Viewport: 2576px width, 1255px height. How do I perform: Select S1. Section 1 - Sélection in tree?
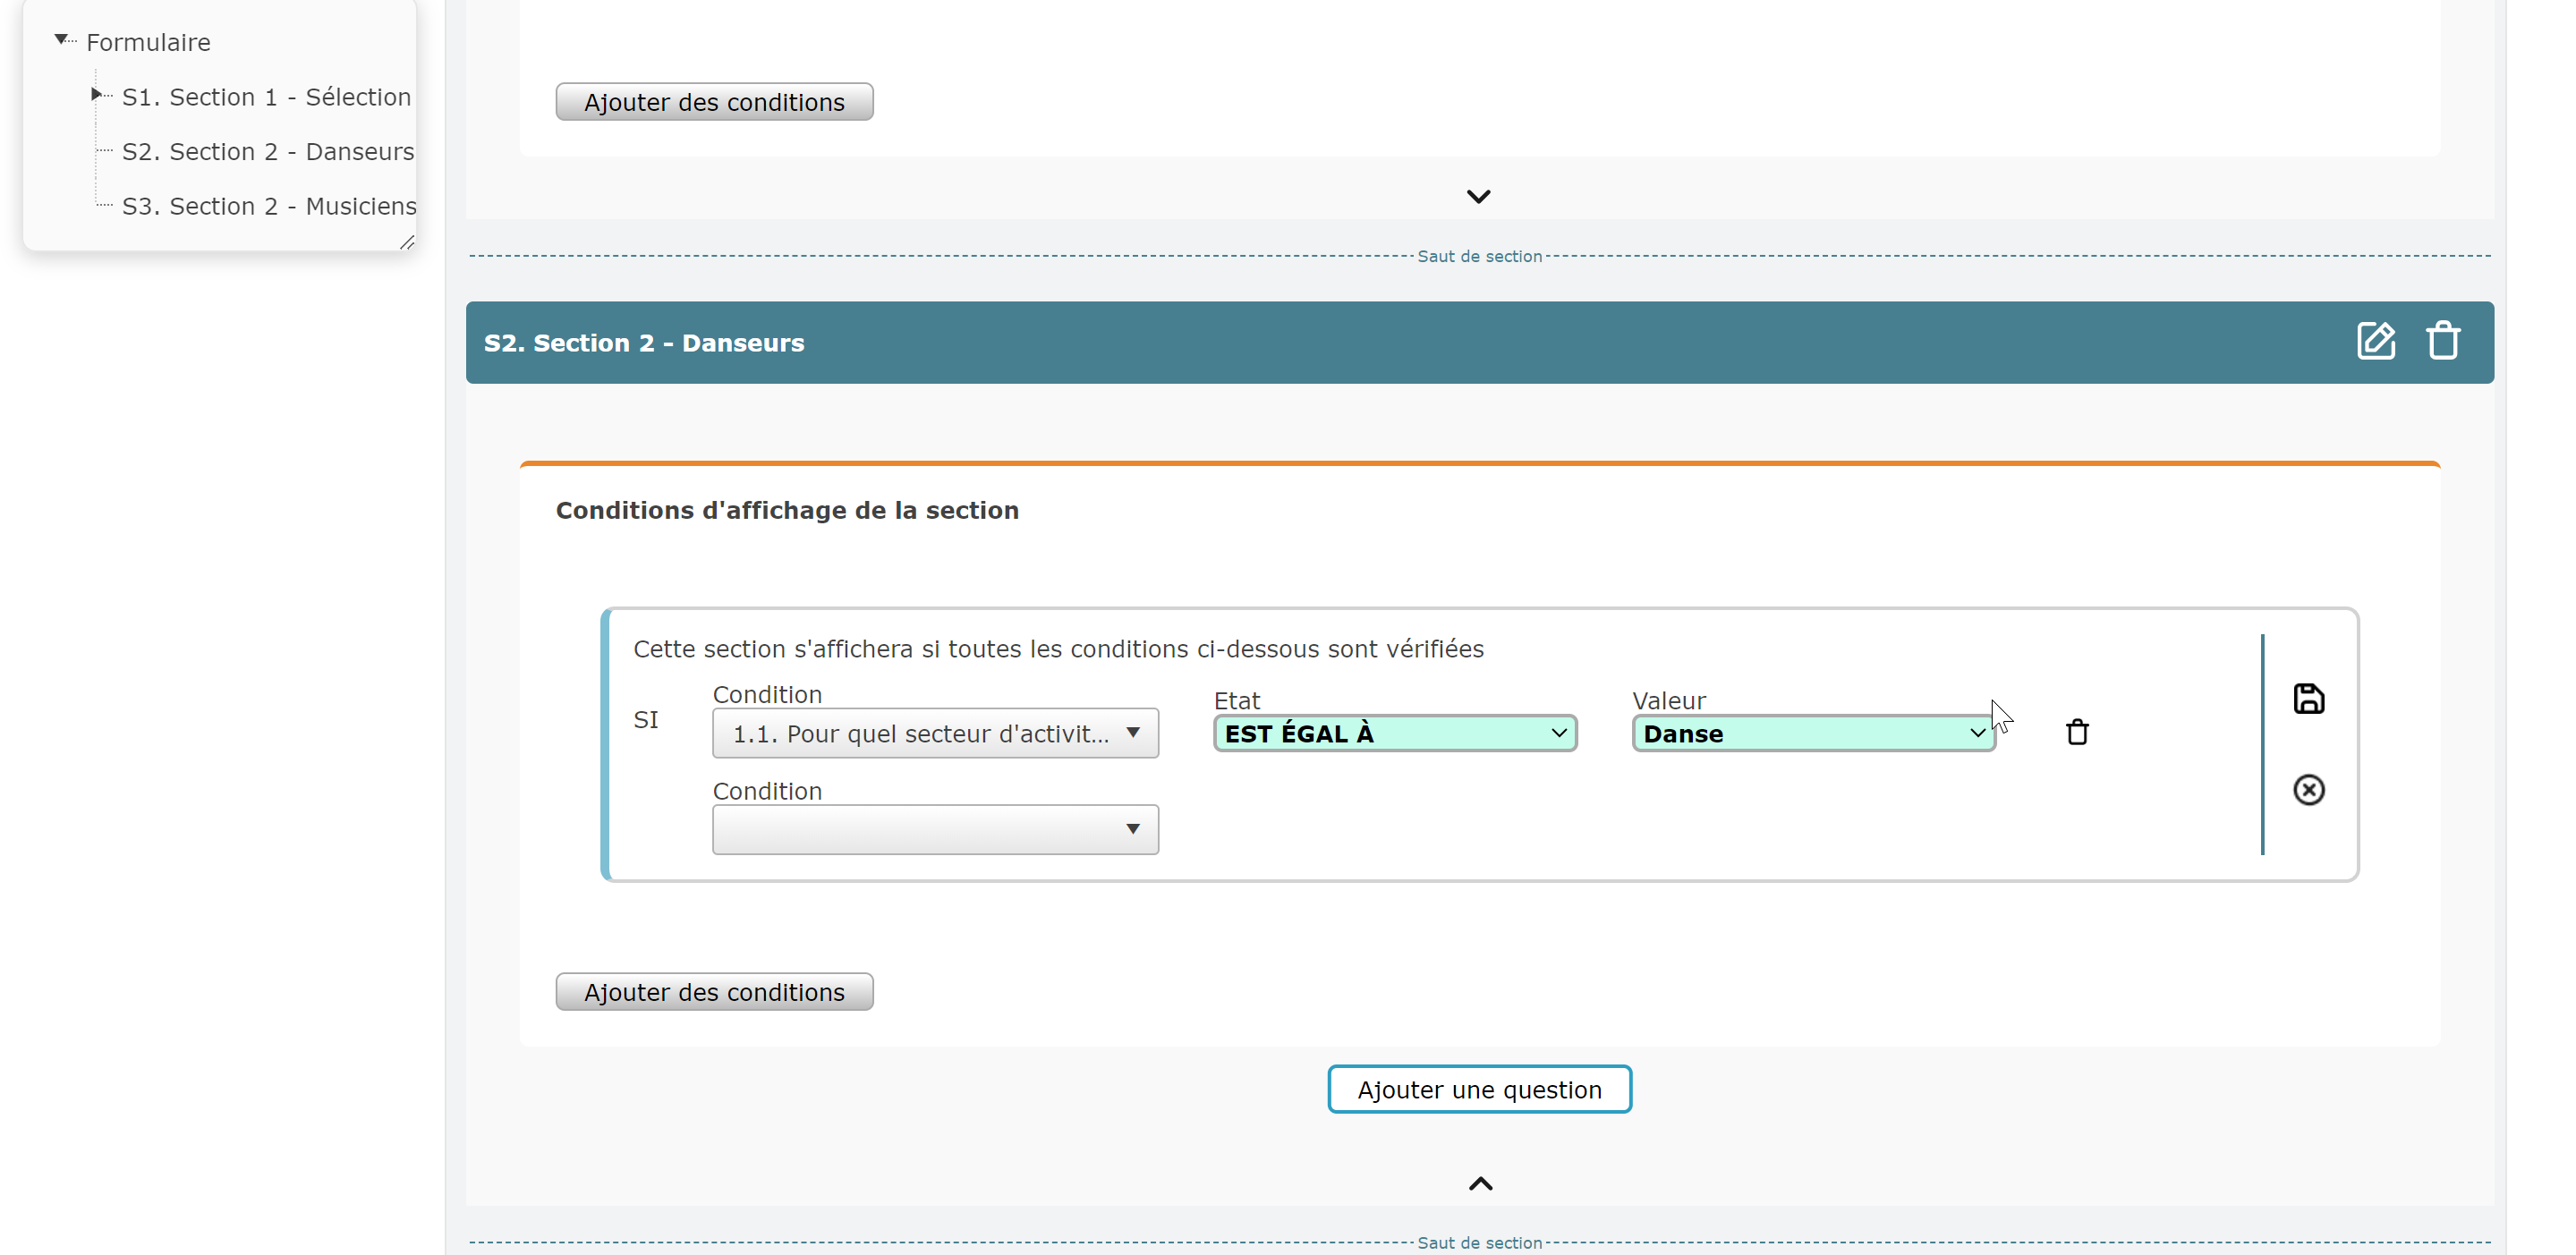(x=266, y=97)
